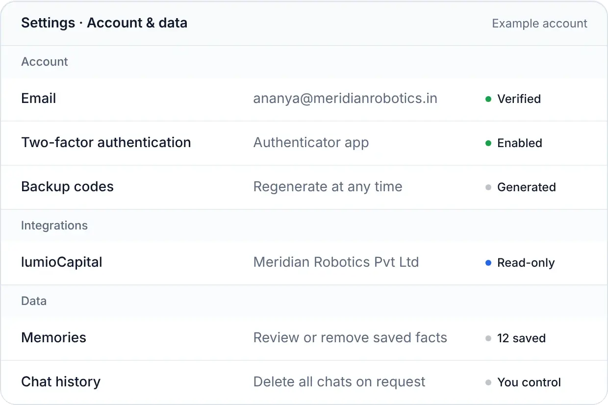Screen dimensions: 608x405
Task: Select the lumioCapital integration
Action: pos(304,263)
